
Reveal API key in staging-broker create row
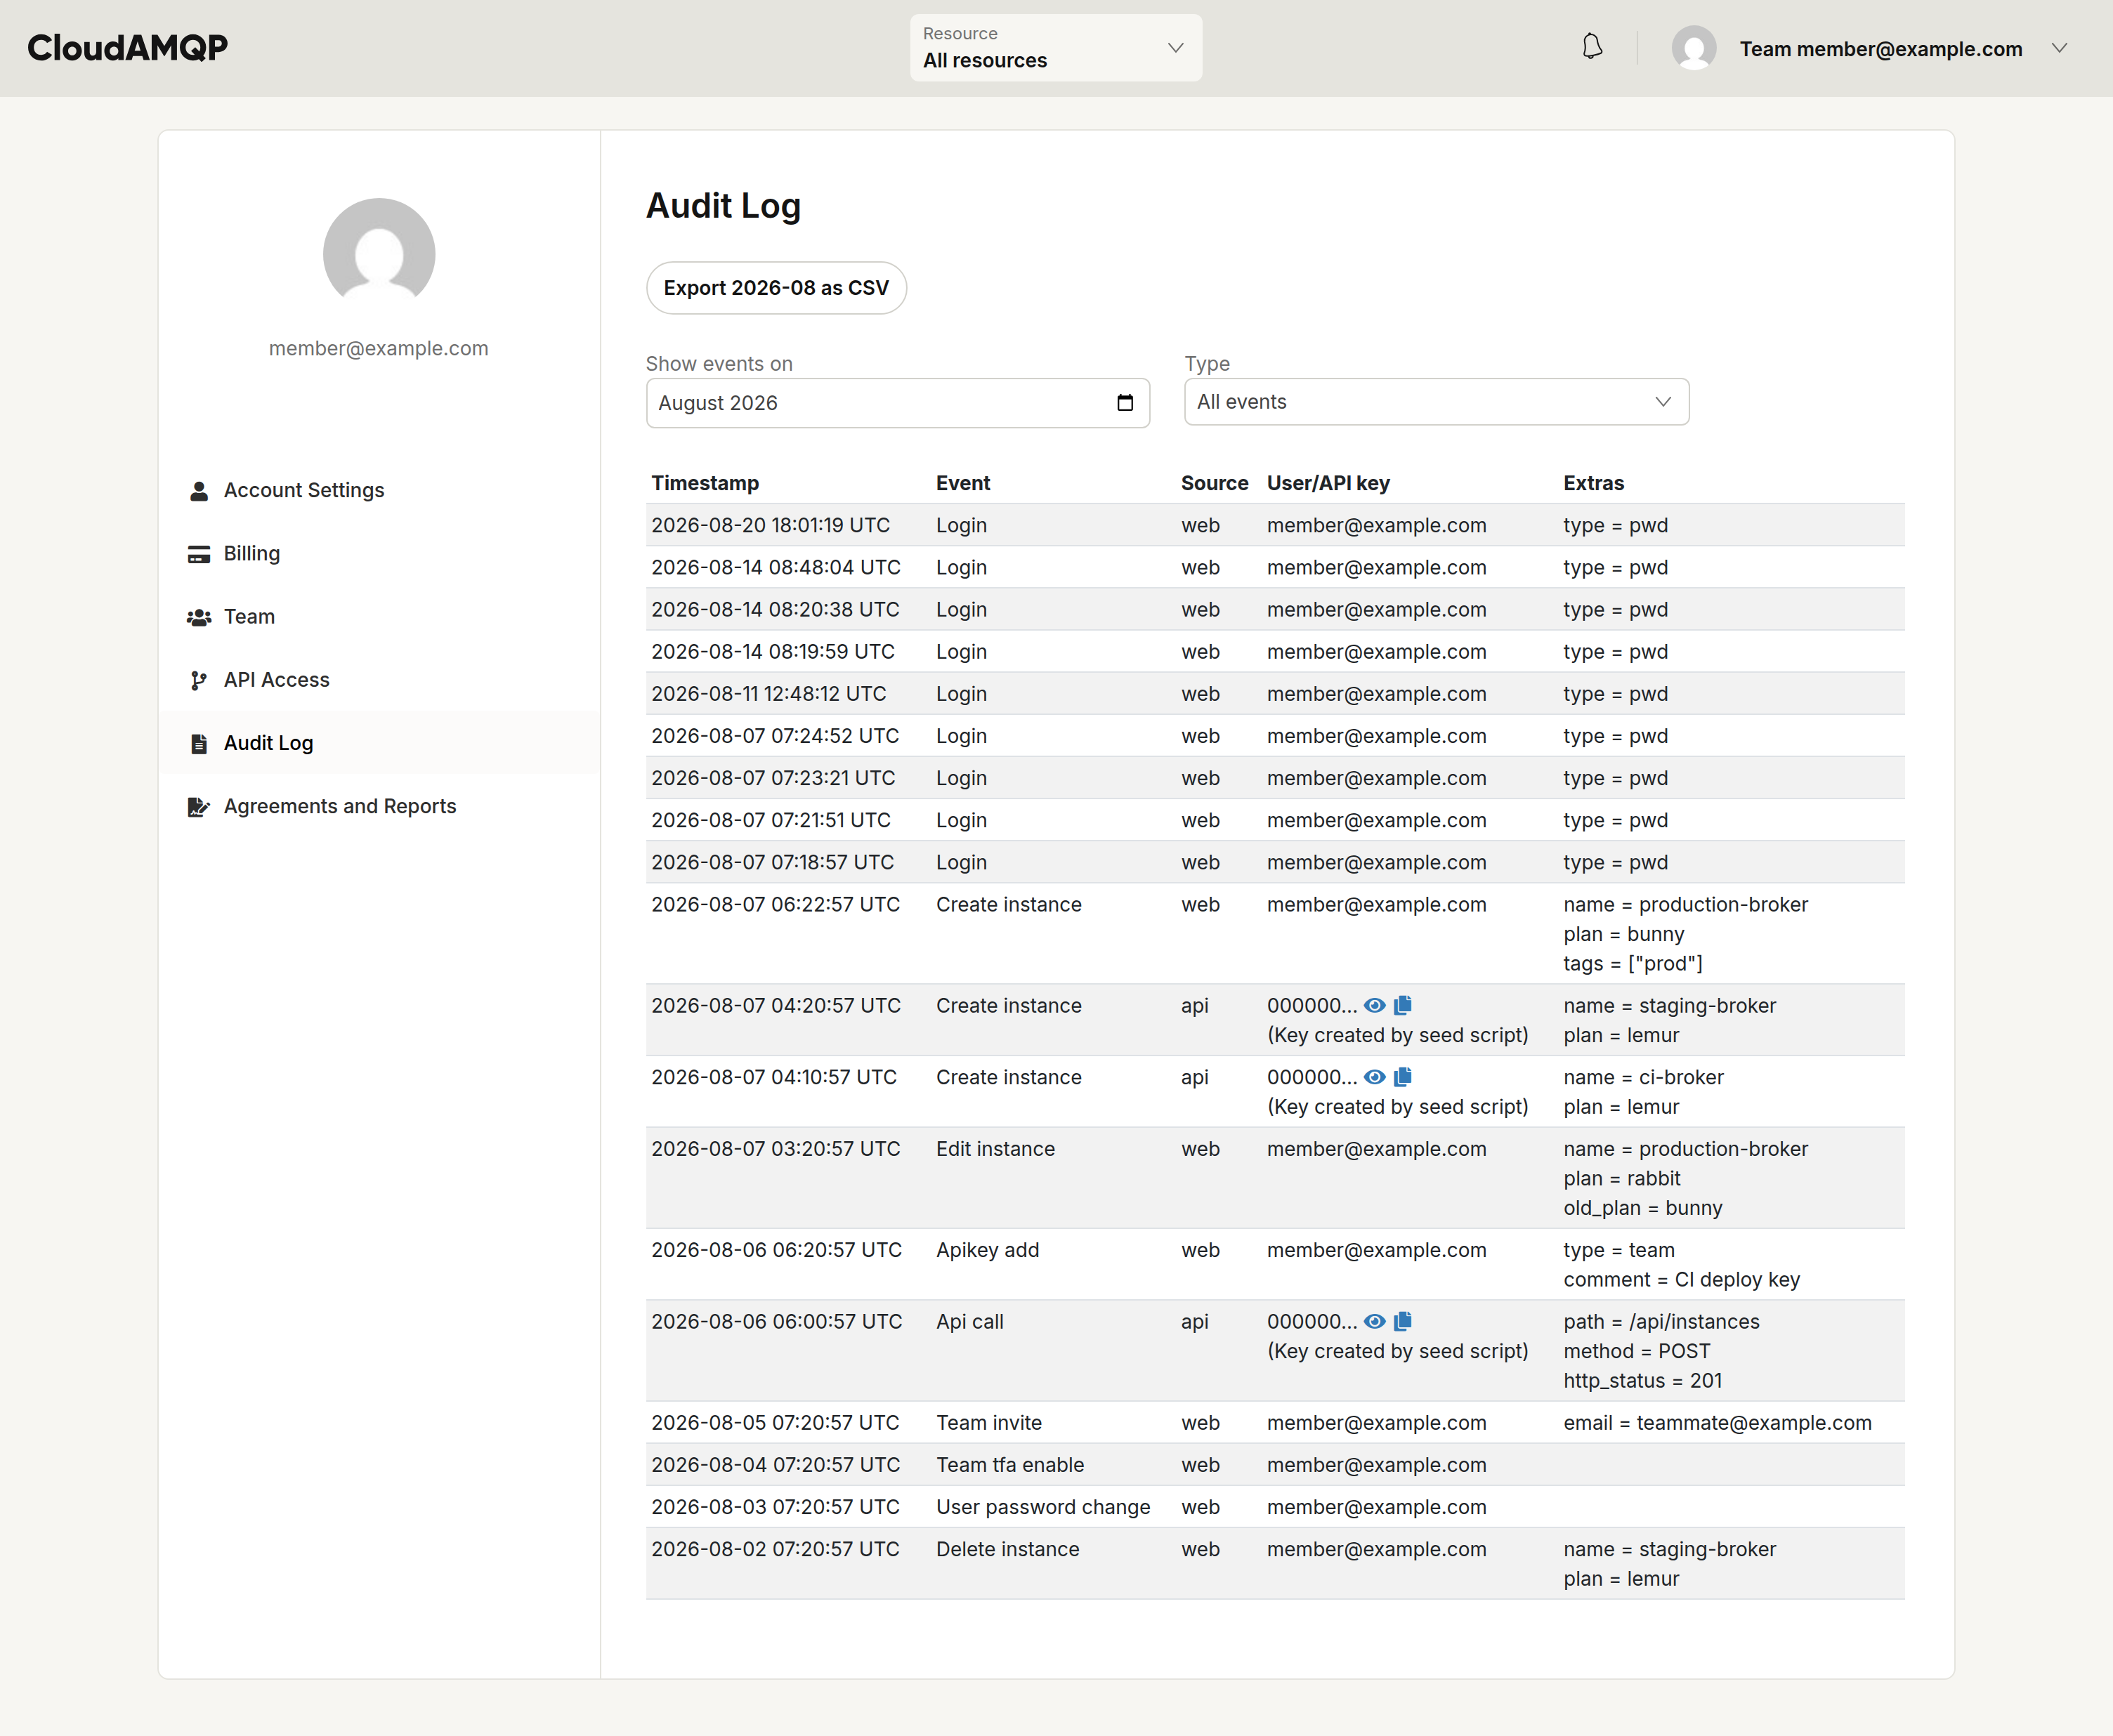tap(1375, 1005)
